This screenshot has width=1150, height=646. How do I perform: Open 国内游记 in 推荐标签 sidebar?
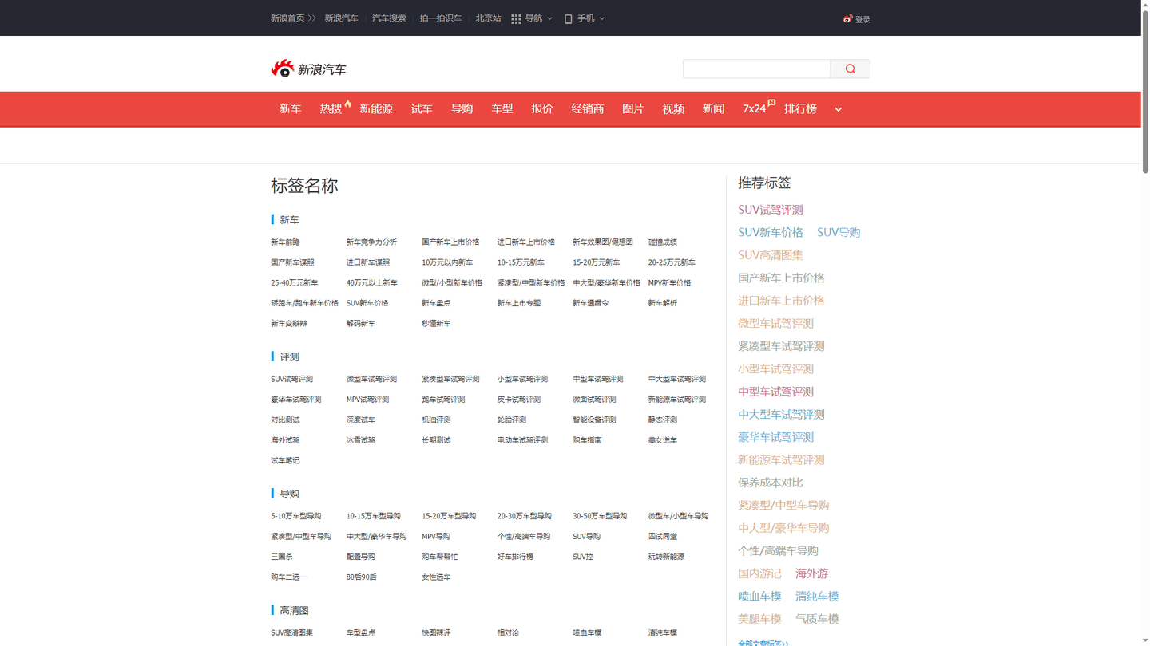click(x=759, y=573)
